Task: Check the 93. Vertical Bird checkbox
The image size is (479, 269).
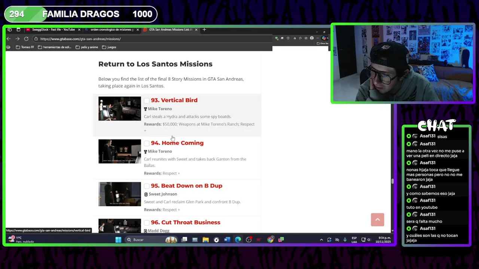Action: [x=147, y=101]
